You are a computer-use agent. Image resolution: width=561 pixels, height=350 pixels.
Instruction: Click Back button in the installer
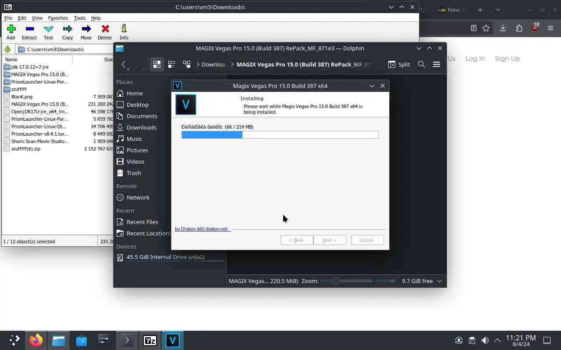click(297, 240)
